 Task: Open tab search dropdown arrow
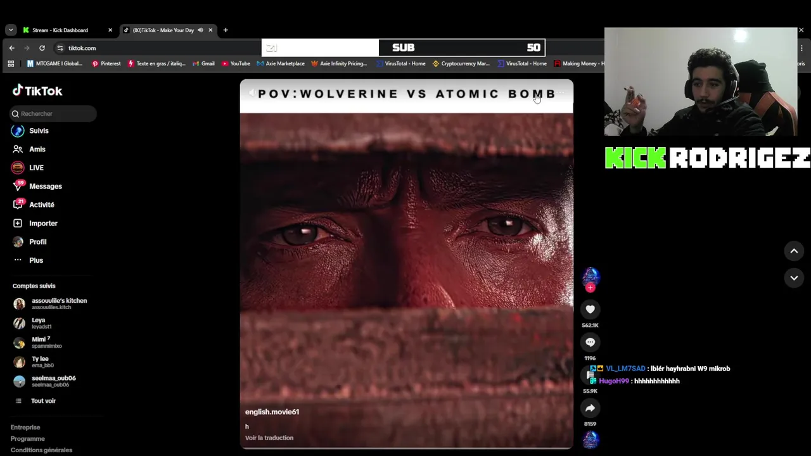pos(10,30)
